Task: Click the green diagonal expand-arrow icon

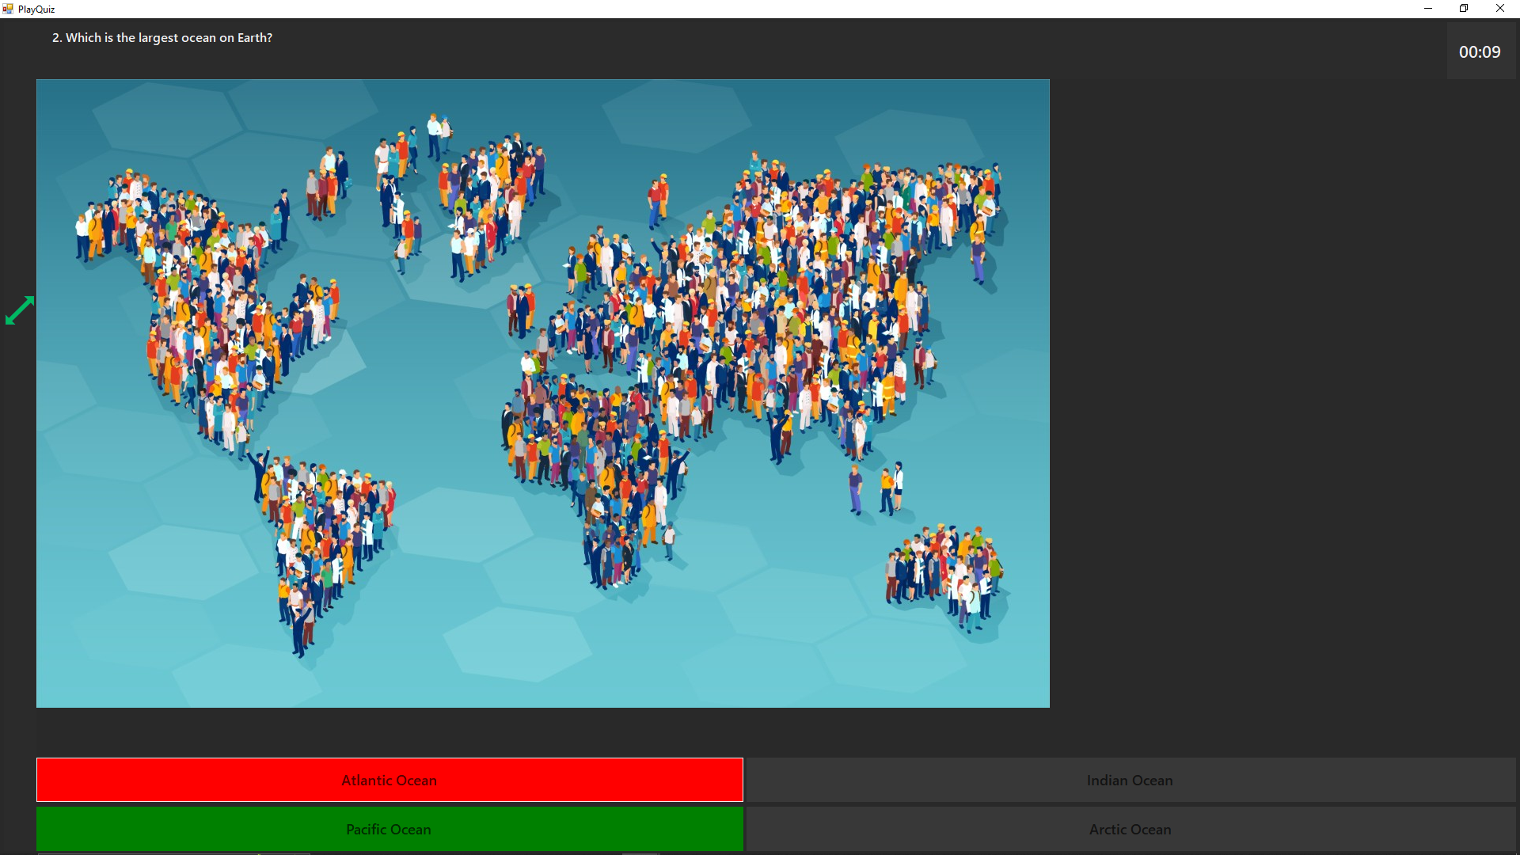Action: (x=20, y=310)
